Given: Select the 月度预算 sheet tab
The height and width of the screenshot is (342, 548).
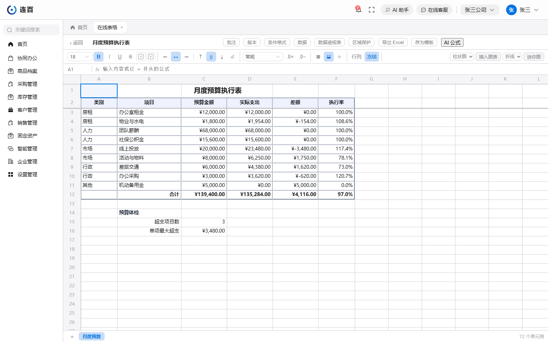Looking at the screenshot, I should point(92,337).
